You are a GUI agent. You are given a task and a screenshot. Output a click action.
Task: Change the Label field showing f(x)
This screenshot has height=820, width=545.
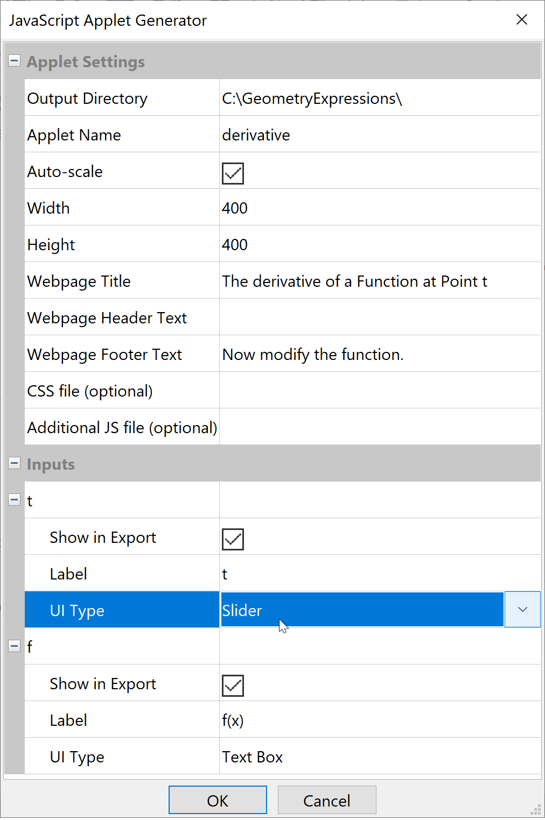point(377,719)
